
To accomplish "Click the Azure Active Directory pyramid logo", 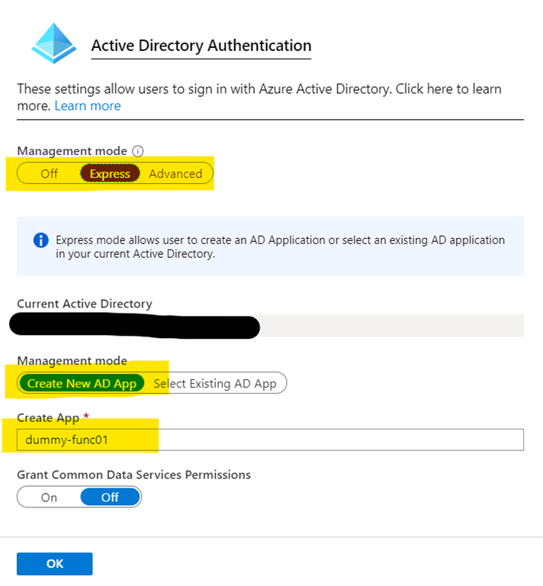I will click(x=54, y=42).
